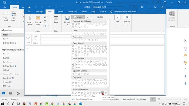Choose the 4-Point Star shape
This screenshot has height=106, width=189.
[x=79, y=92]
